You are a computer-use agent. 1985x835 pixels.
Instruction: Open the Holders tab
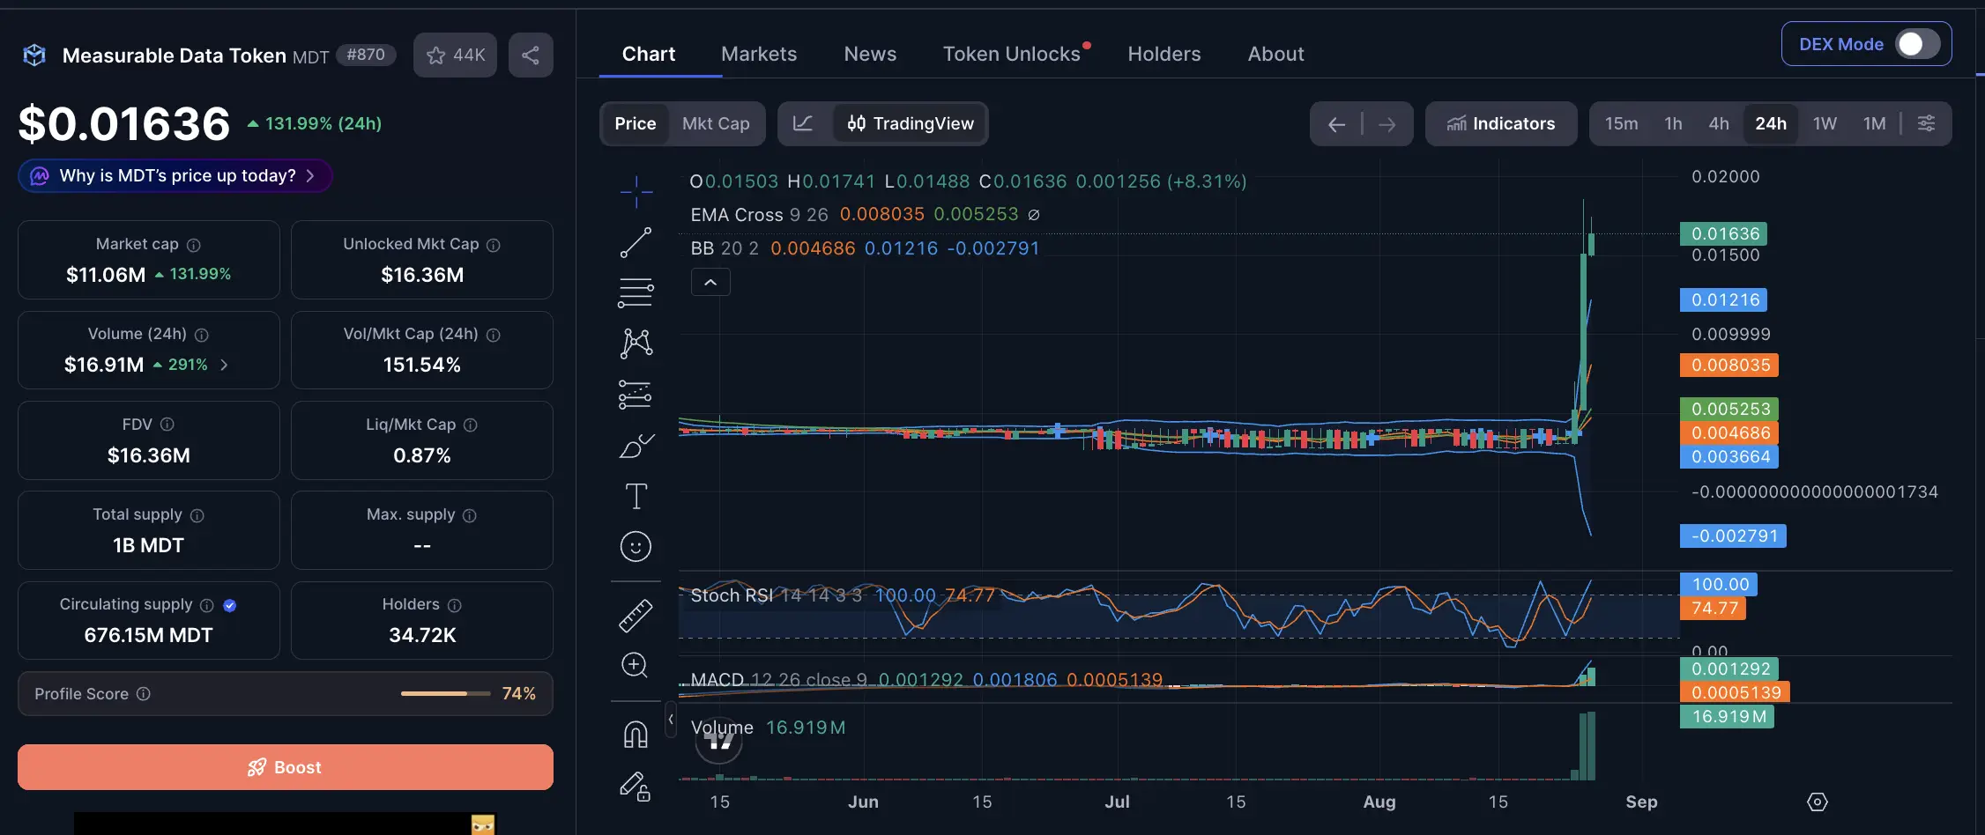pyautogui.click(x=1164, y=54)
